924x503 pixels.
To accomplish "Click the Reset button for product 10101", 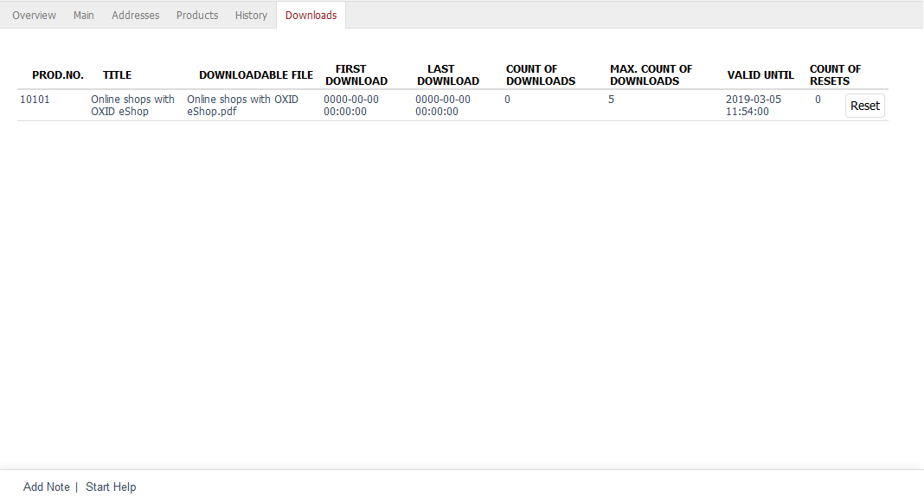I will (864, 106).
